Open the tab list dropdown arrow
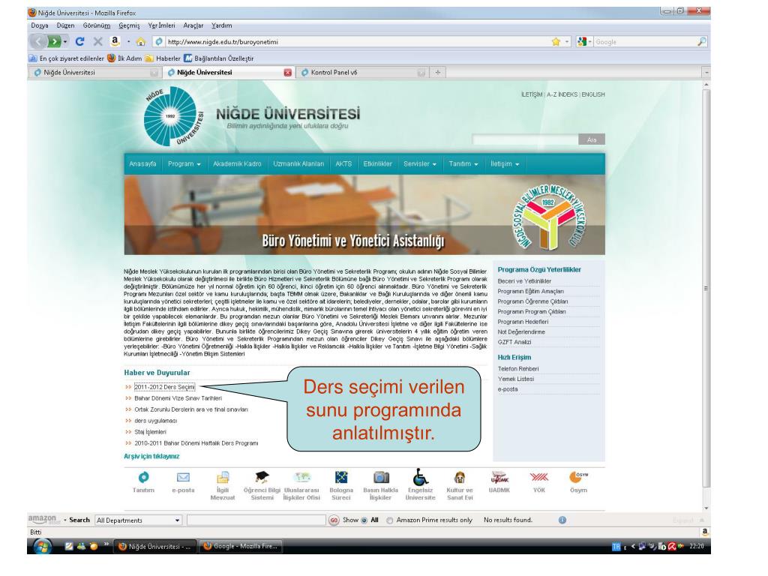Image resolution: width=768 pixels, height=576 pixels. pos(706,73)
